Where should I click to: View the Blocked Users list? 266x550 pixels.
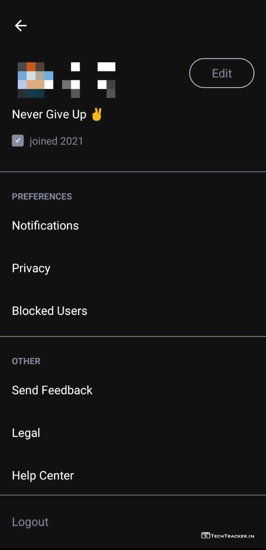[50, 311]
